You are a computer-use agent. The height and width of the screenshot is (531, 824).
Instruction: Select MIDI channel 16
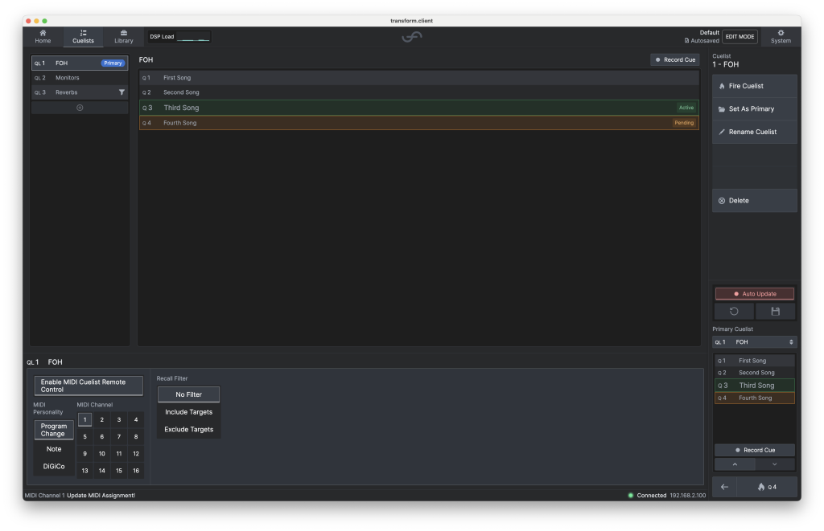click(x=135, y=471)
